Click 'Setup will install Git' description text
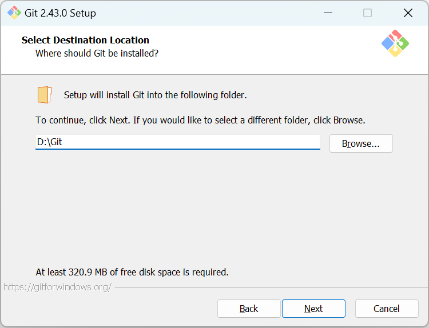Viewport: 429px width, 328px height. (x=156, y=95)
